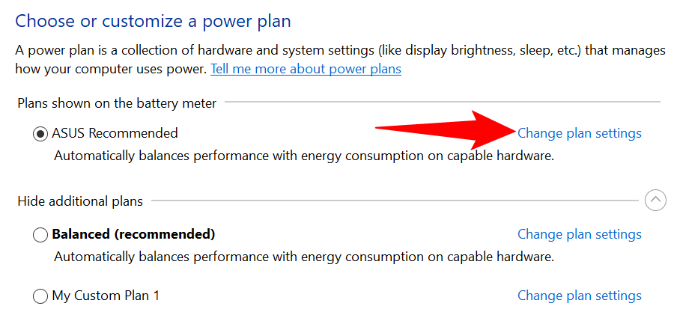
Task: Collapse additional plans using the chevron icon
Action: (655, 201)
